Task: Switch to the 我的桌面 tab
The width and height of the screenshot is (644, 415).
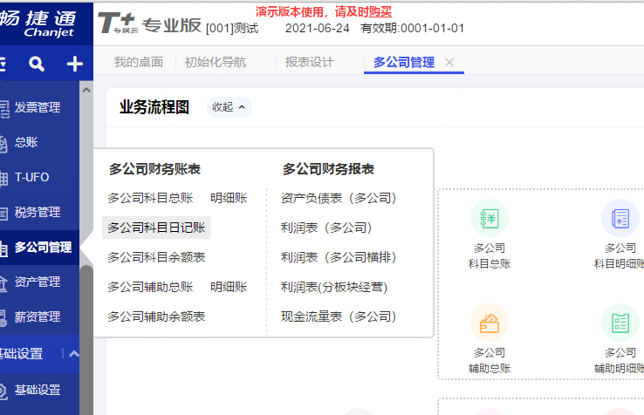Action: [139, 62]
